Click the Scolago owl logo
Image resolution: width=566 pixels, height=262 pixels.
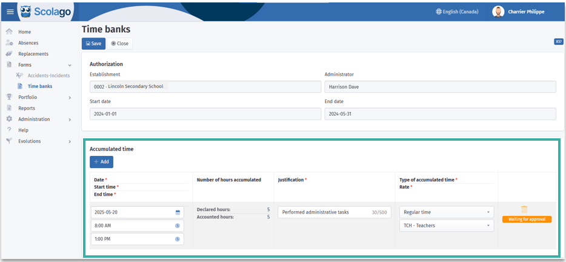click(25, 11)
